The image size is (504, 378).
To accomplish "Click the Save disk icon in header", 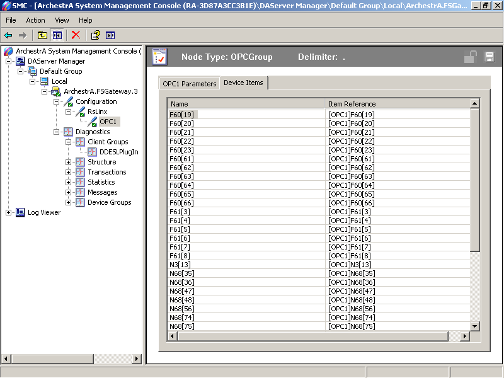I will [x=489, y=57].
